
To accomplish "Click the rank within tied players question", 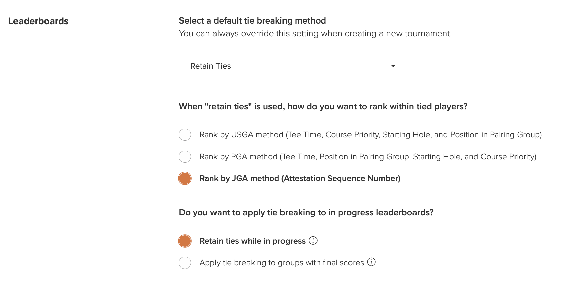I will click(x=323, y=107).
